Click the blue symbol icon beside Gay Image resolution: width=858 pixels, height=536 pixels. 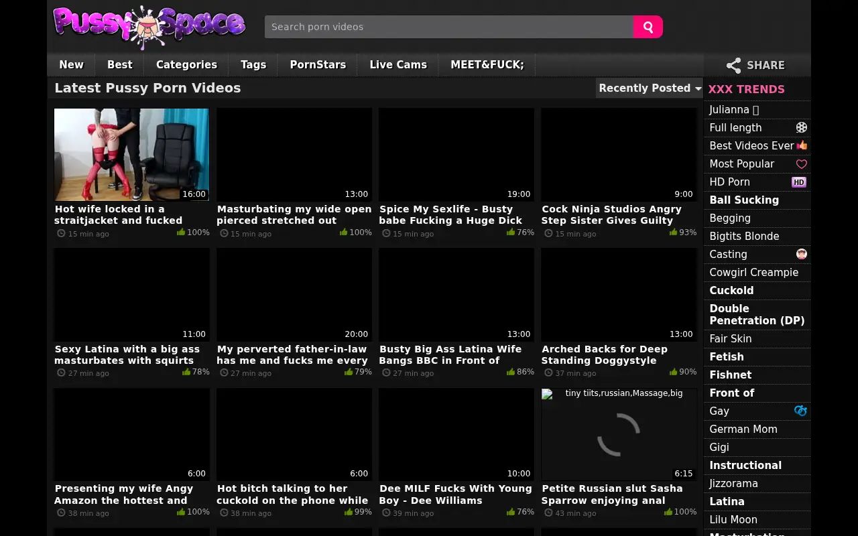click(800, 411)
